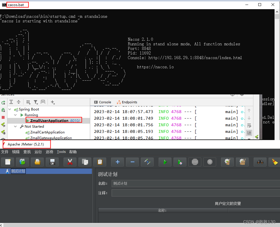
Task: Click the red Stop icon in Services
Action: coord(3,117)
